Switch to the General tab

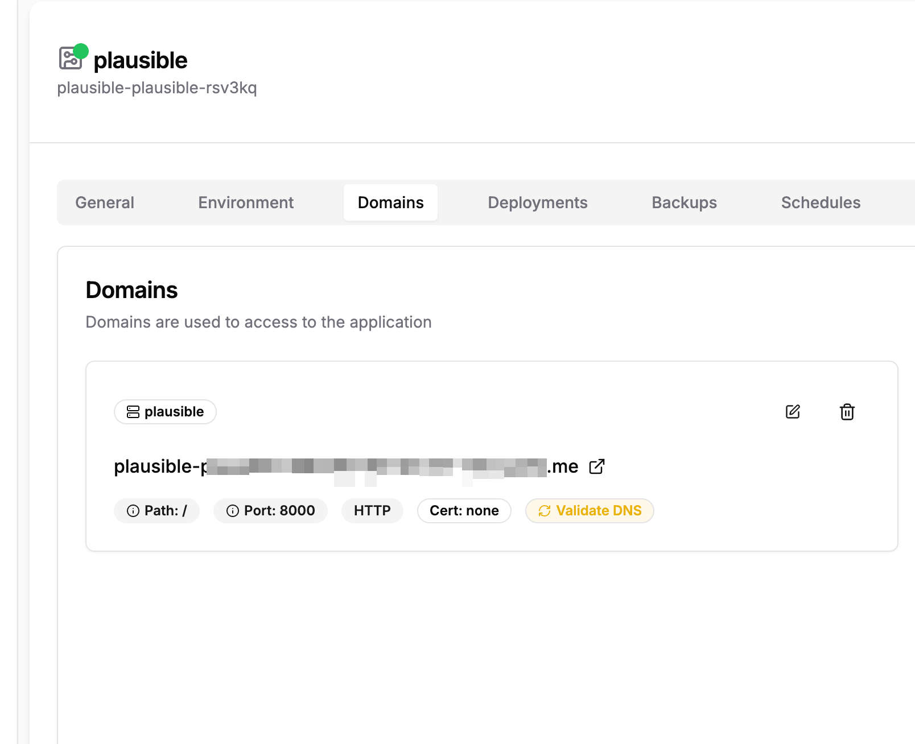[x=105, y=202]
